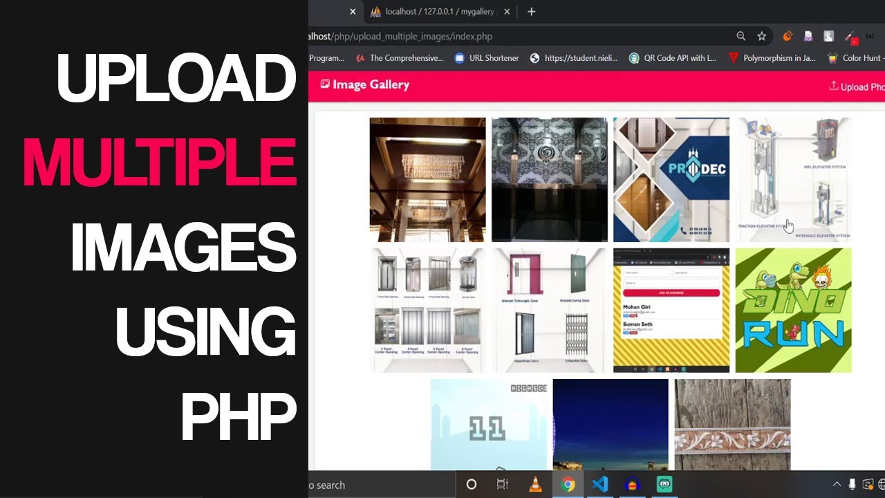
Task: Open the PDF extension icon
Action: pos(808,36)
